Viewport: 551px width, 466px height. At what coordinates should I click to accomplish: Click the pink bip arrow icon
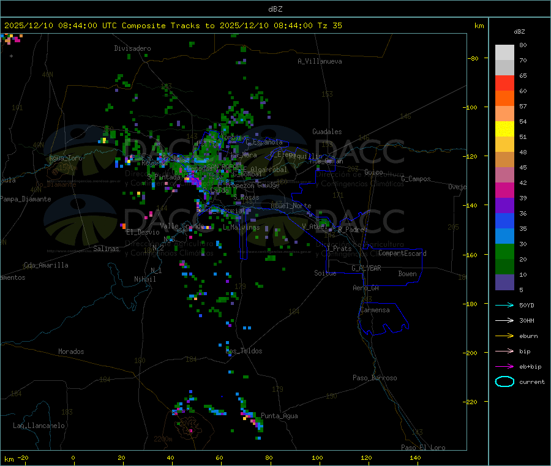coord(504,351)
